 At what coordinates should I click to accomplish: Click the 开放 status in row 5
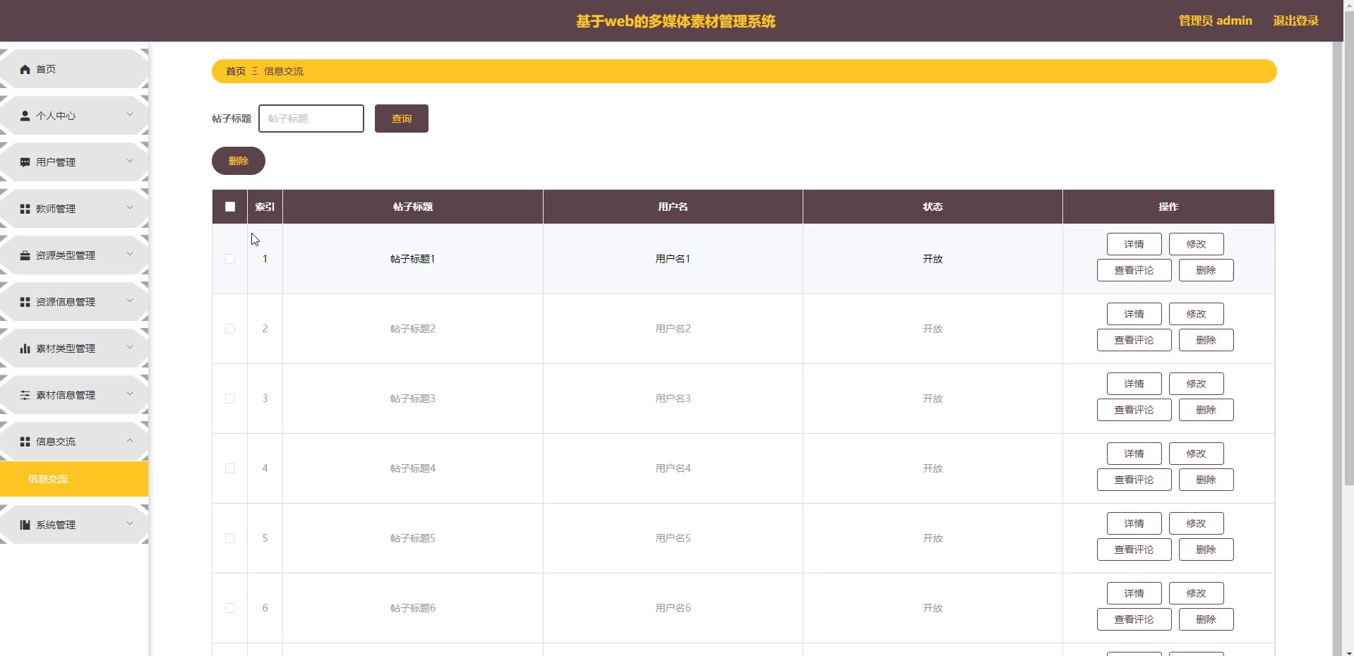click(x=933, y=538)
